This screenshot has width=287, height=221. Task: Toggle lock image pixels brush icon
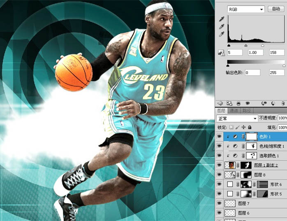pyautogui.click(x=237, y=127)
